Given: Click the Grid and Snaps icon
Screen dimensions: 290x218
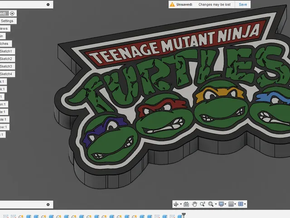Looking at the screenshot, I should point(231,204).
